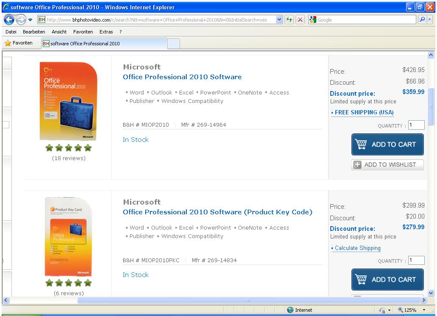The width and height of the screenshot is (437, 316).
Task: Click 'In Stock' under MIOP2010
Action: click(136, 139)
